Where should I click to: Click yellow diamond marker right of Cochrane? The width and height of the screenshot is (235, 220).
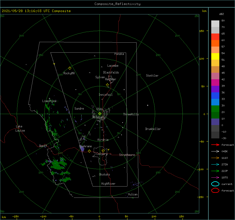click(89, 151)
